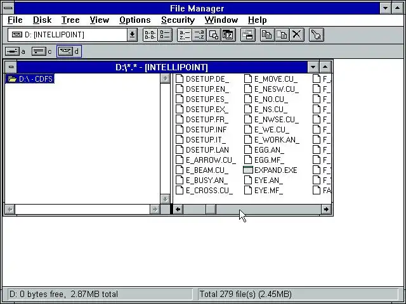Select file E_NS.CU_
The width and height of the screenshot is (406, 304).
point(266,110)
